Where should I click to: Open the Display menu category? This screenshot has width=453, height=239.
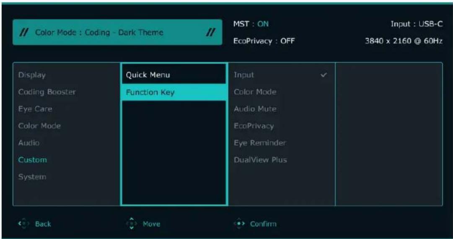(32, 75)
